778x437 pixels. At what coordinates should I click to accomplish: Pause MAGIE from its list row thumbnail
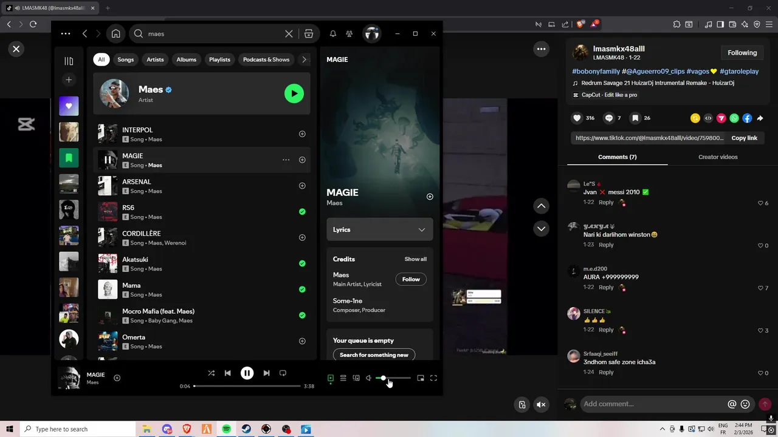pos(108,160)
